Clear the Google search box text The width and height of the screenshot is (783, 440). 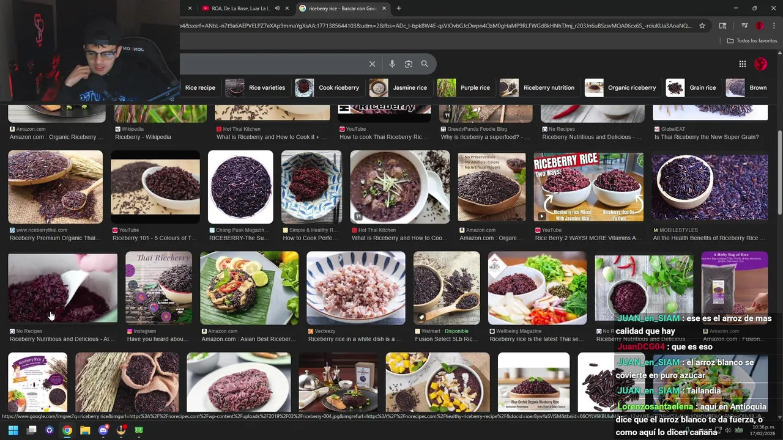(x=372, y=64)
